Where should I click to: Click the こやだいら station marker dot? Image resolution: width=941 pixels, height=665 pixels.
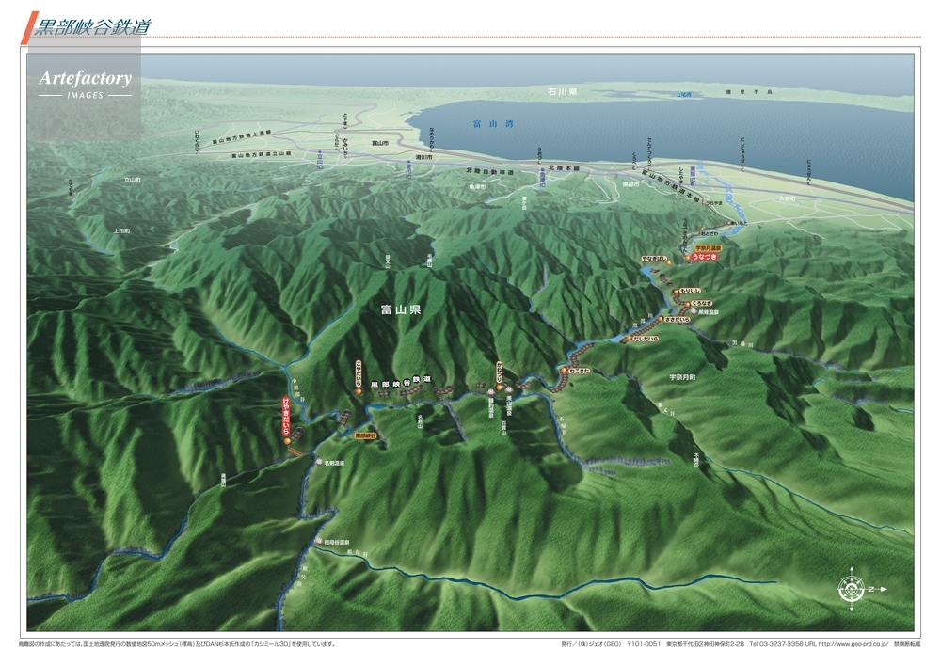(359, 392)
